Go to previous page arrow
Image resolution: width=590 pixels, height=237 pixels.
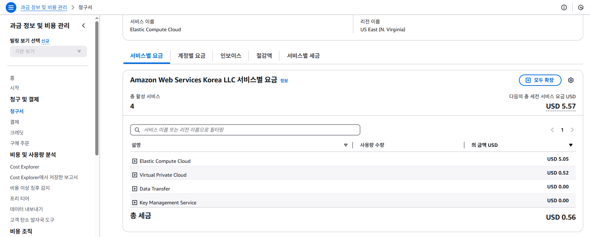tap(552, 130)
